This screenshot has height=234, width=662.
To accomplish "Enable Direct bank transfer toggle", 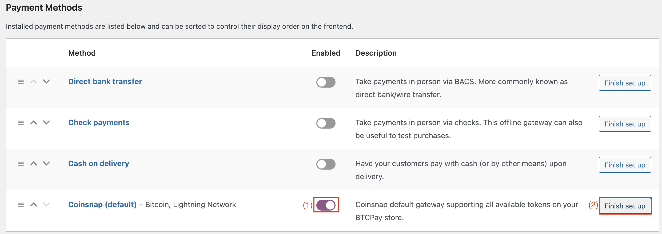I will tap(326, 82).
